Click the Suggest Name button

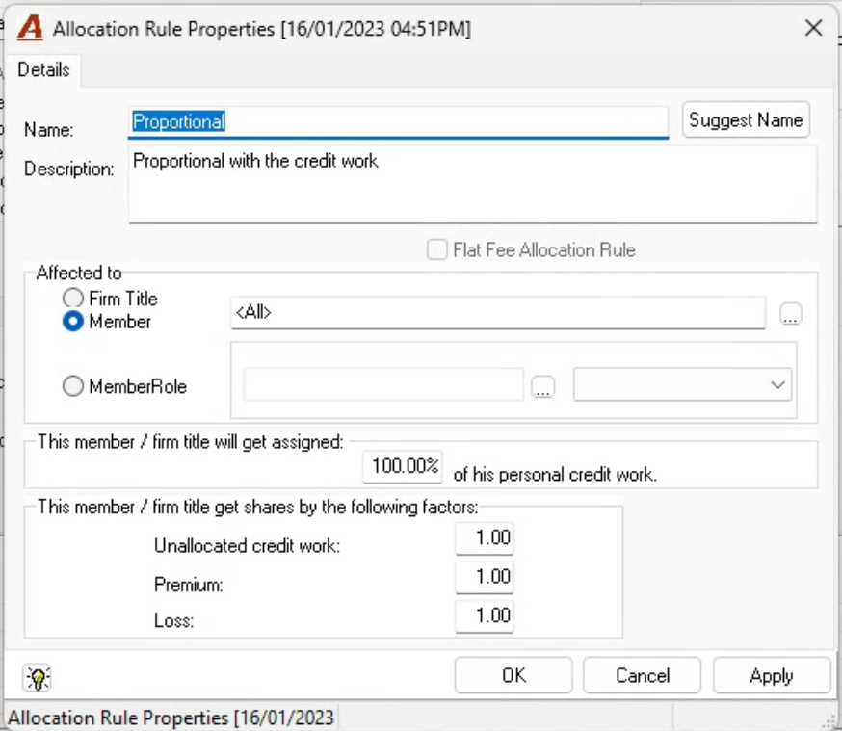[746, 119]
